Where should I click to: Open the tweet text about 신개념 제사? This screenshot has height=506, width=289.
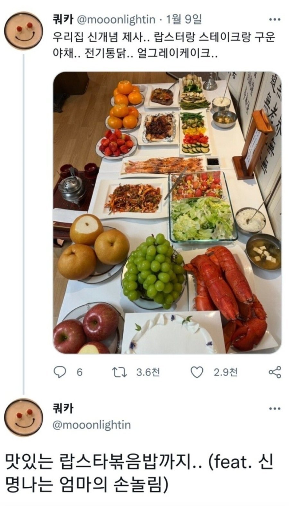tap(164, 44)
